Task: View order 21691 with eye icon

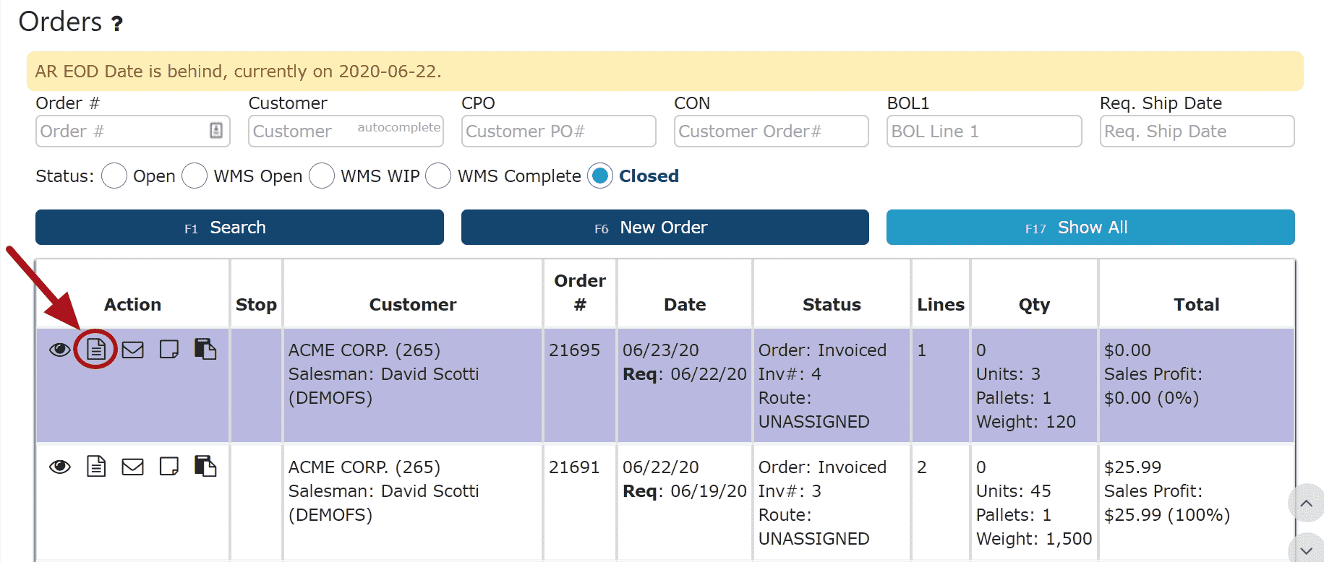Action: (60, 467)
